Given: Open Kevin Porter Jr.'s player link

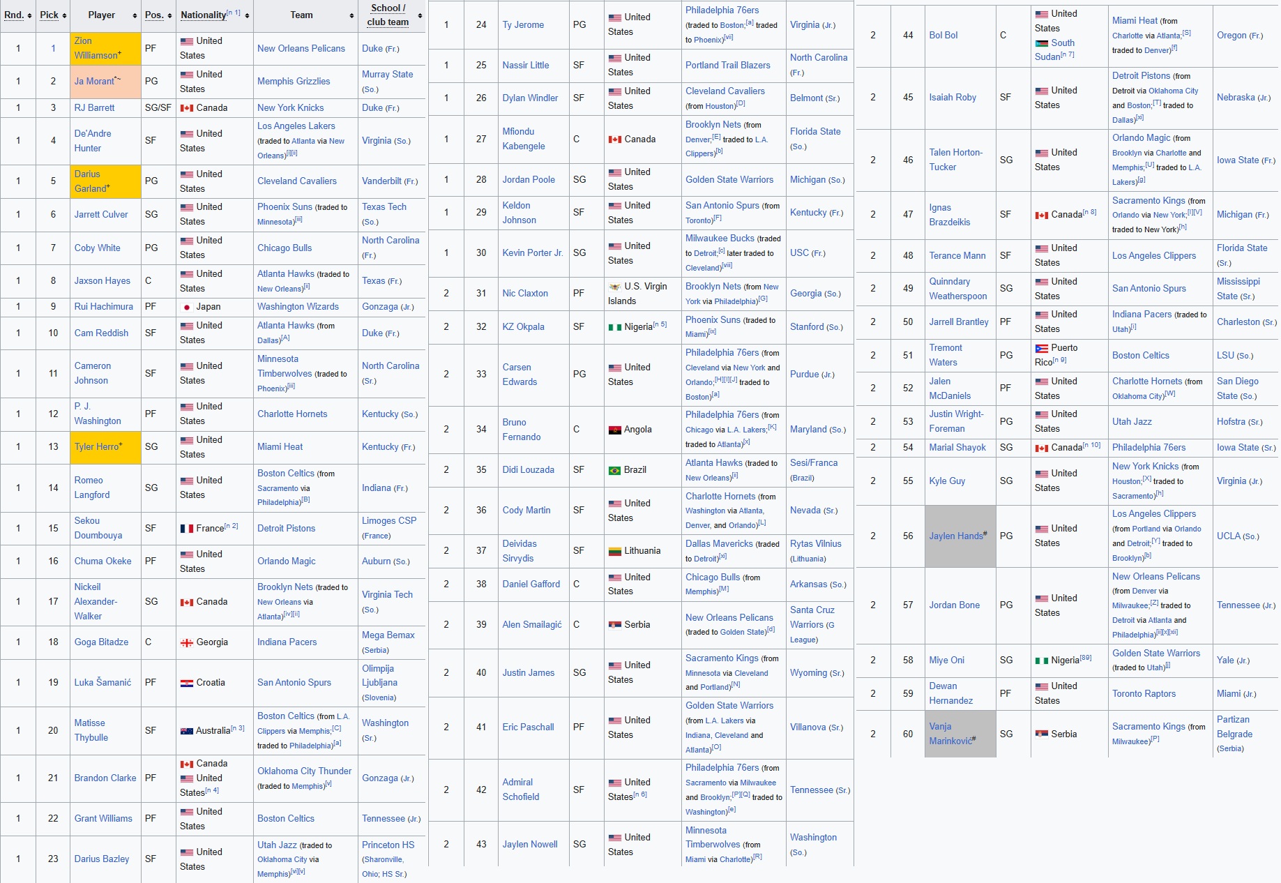Looking at the screenshot, I should pos(533,253).
